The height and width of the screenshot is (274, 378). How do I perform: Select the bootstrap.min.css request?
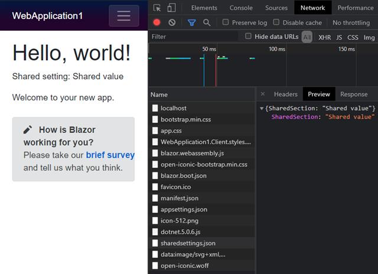[202, 119]
